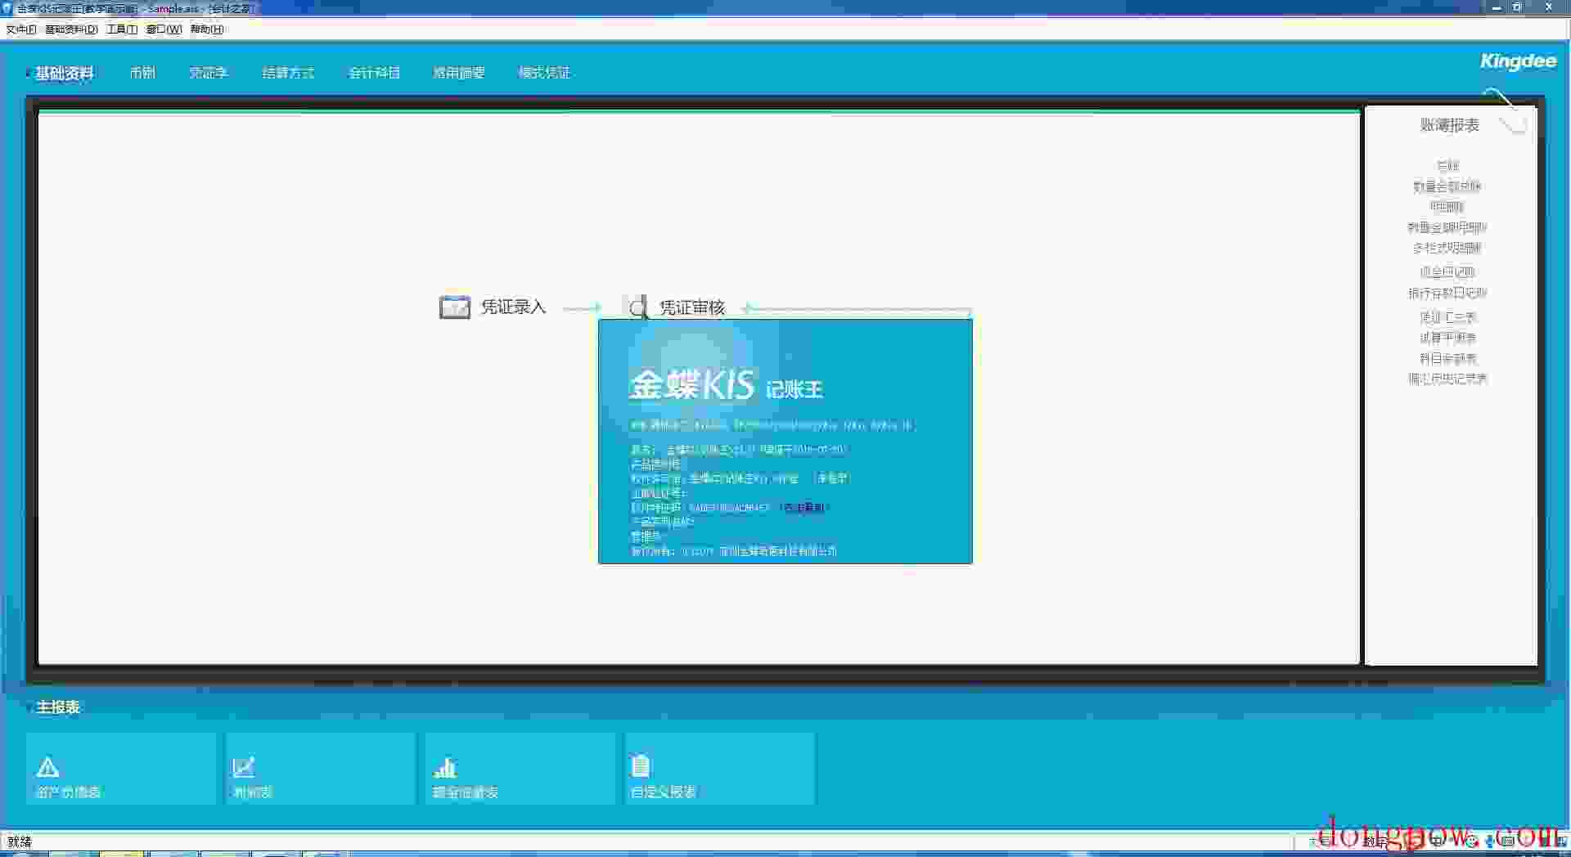Image resolution: width=1571 pixels, height=857 pixels.
Task: Open the 利润表 report tile
Action: [x=321, y=768]
